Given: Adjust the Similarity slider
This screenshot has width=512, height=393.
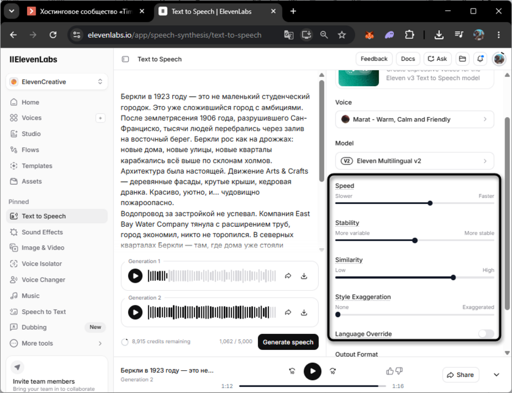Looking at the screenshot, I should [453, 278].
